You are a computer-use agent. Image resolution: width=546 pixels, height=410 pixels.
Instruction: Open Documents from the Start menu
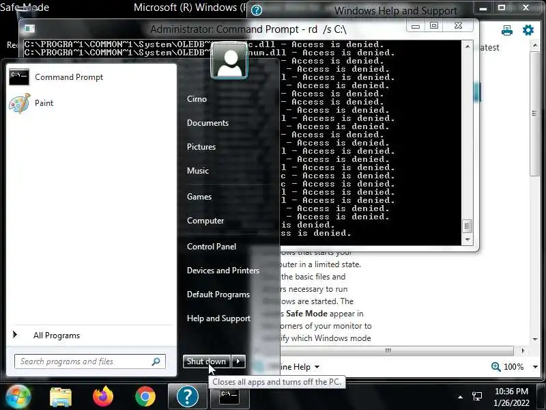pos(207,123)
